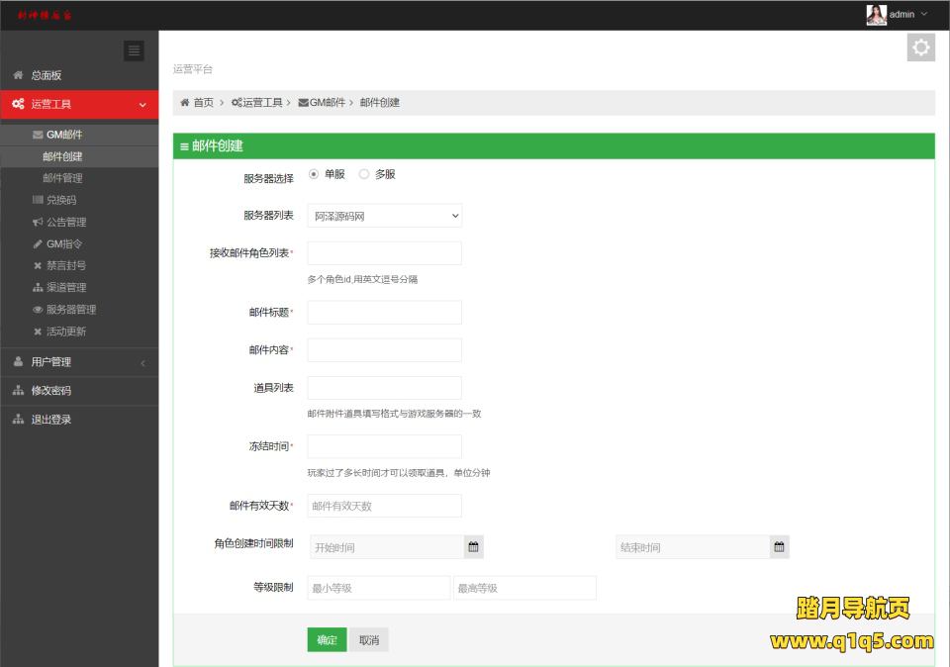Screen dimensions: 950x667
Task: Click the 邮件标题 input field
Action: [385, 313]
